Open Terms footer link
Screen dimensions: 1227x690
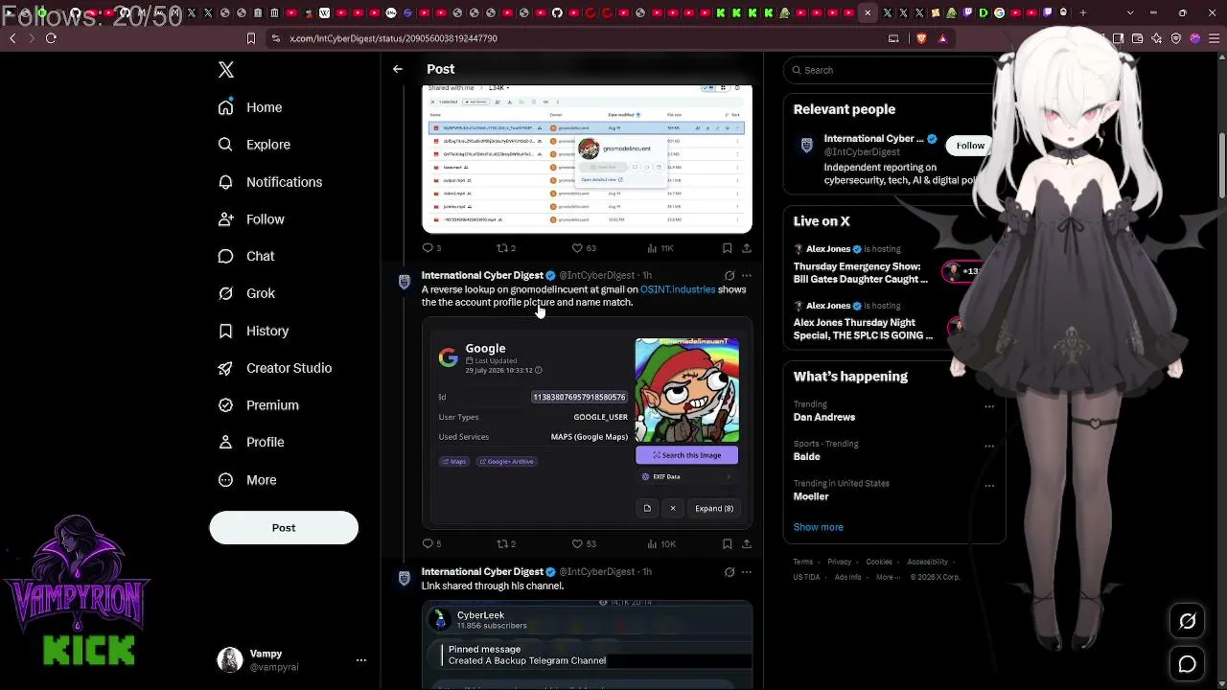pos(803,563)
